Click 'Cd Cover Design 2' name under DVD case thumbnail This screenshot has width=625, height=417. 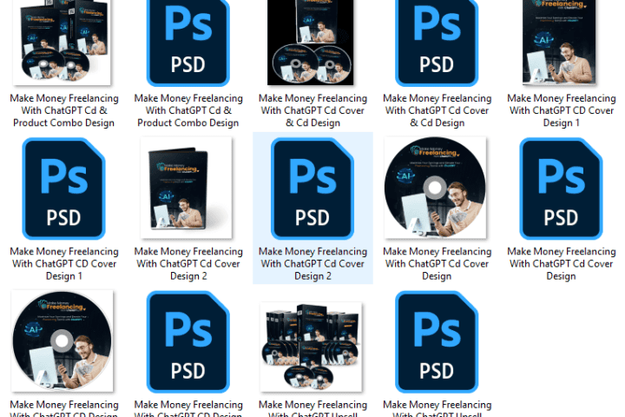tap(188, 264)
